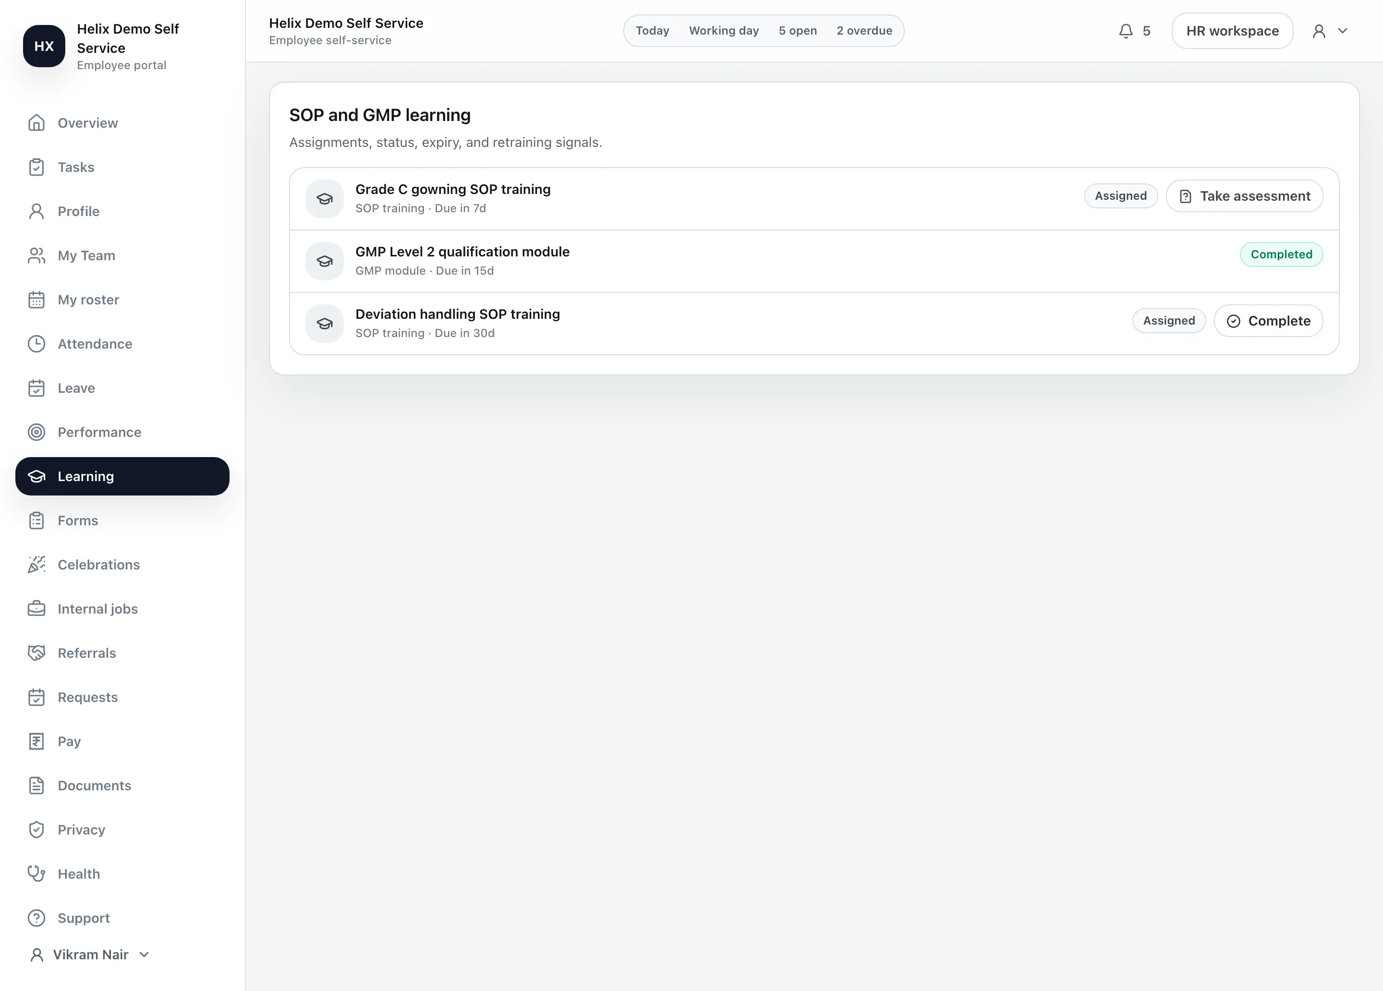Image resolution: width=1383 pixels, height=991 pixels.
Task: Click the Tasks clipboard icon
Action: [36, 167]
